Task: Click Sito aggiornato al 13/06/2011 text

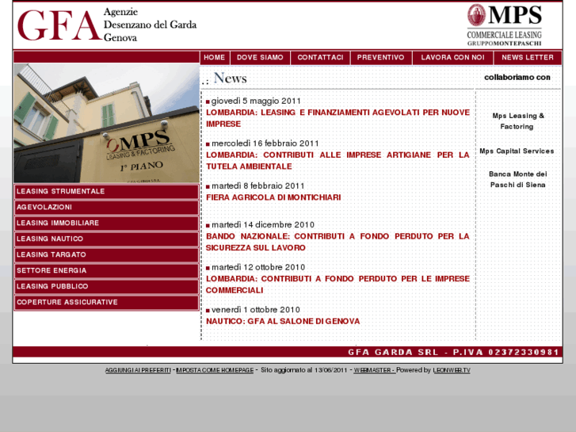Action: [x=303, y=370]
